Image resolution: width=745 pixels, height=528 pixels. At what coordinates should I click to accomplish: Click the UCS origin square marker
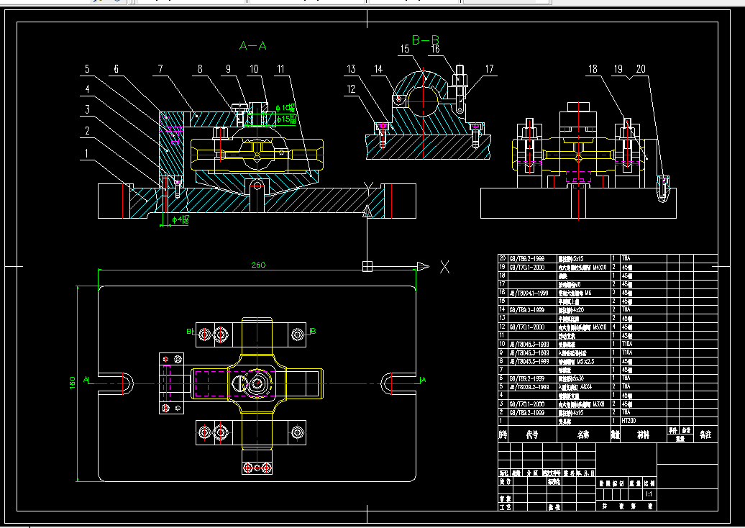click(x=367, y=266)
